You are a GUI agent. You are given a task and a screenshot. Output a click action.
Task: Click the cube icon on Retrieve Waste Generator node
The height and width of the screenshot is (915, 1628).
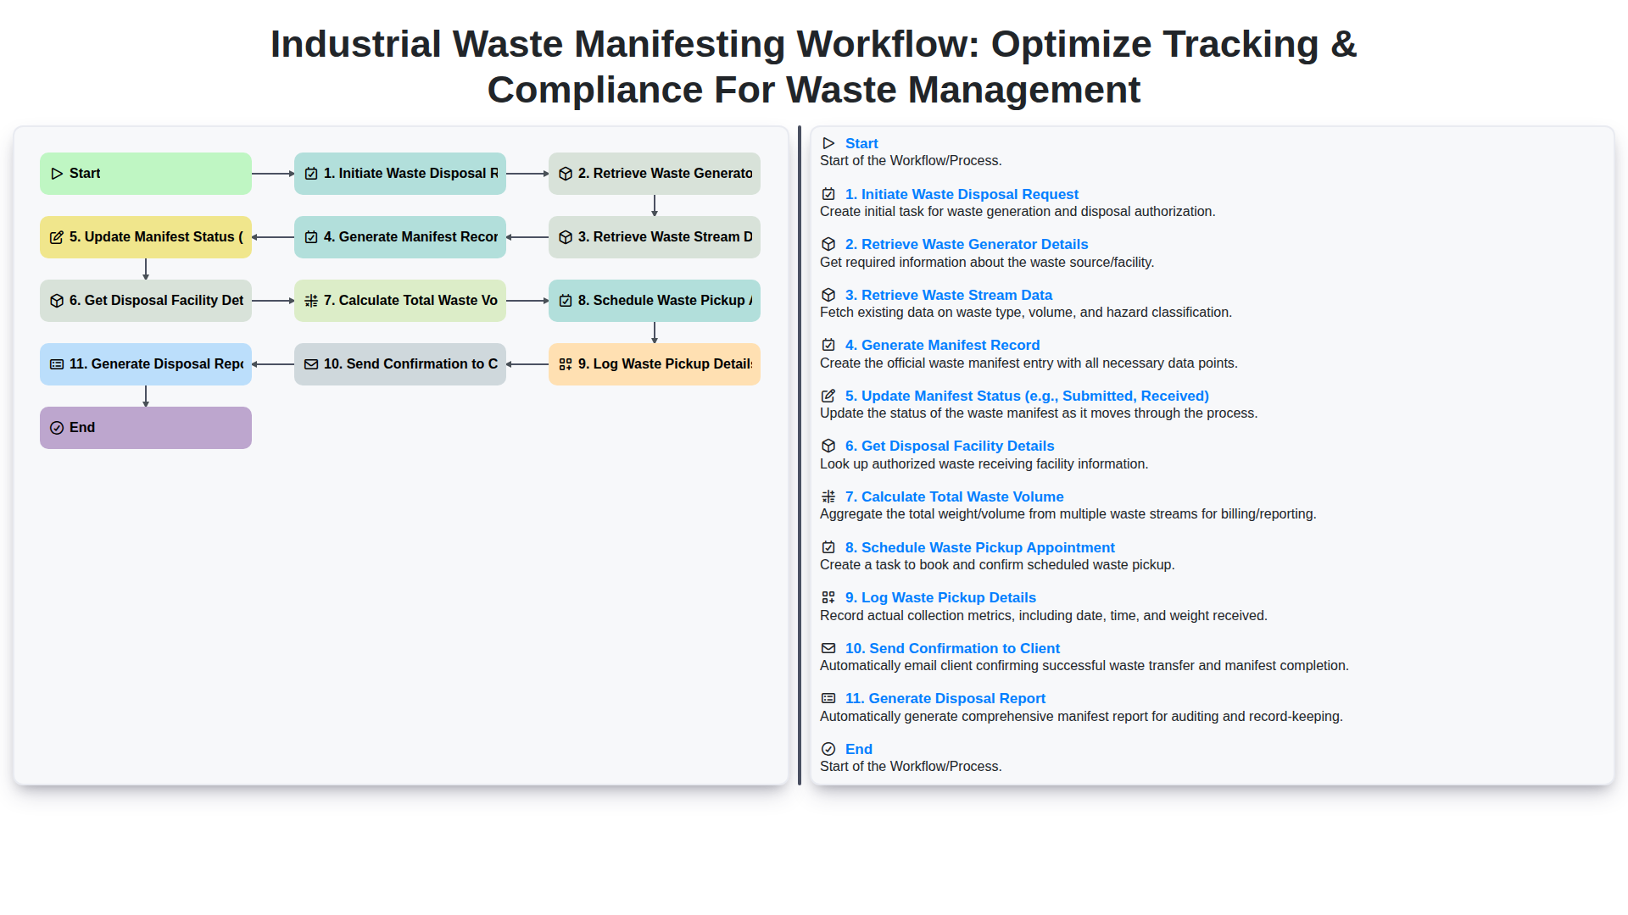point(566,174)
